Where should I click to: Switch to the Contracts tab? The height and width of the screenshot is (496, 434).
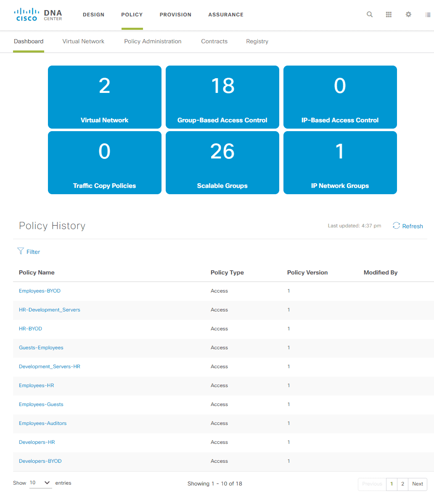(214, 42)
